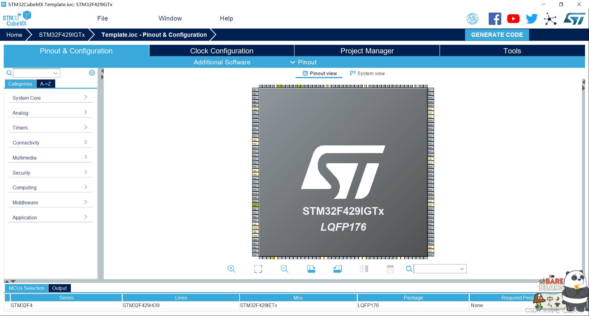589x316 pixels.
Task: Click the NRST pin on chip
Action: [255, 205]
